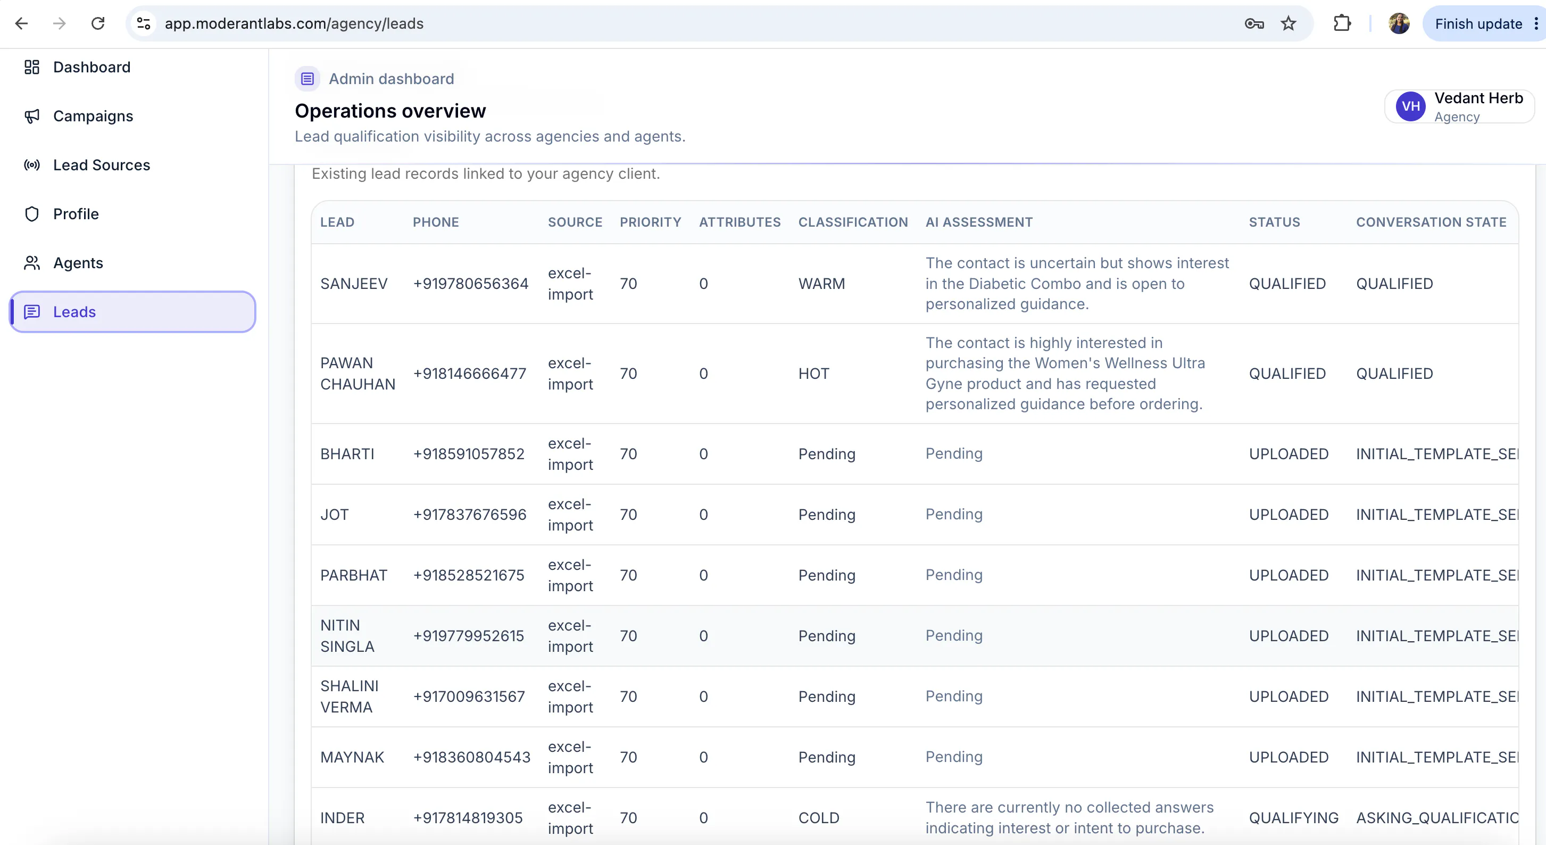Click the HOT classification for PAWAN CHAUHAN
This screenshot has width=1546, height=845.
pos(814,374)
